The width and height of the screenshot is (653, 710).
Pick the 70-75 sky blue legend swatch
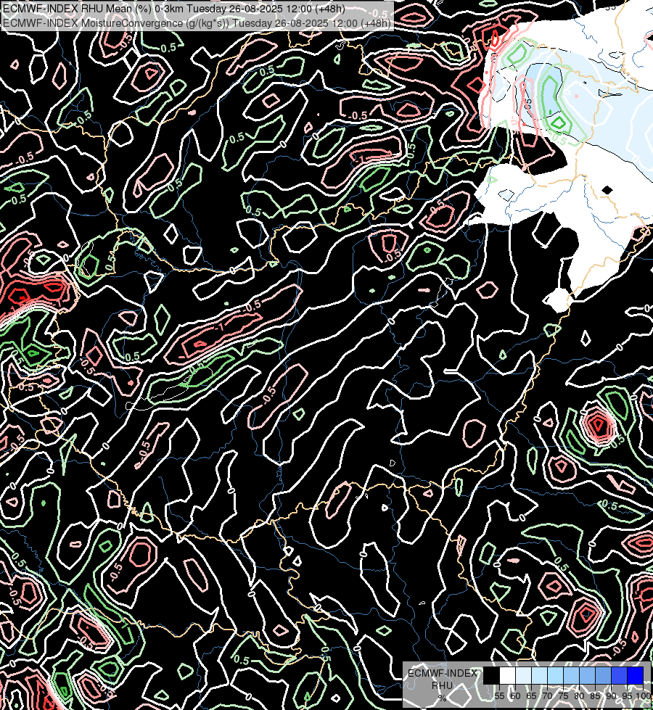click(555, 675)
